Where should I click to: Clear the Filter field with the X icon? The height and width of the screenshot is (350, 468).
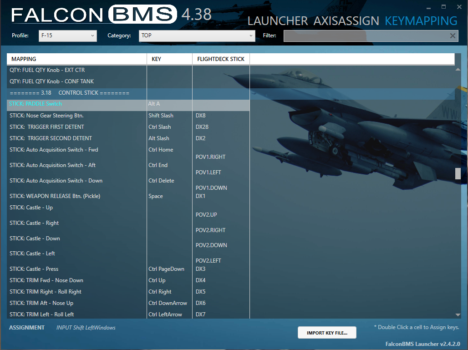453,36
